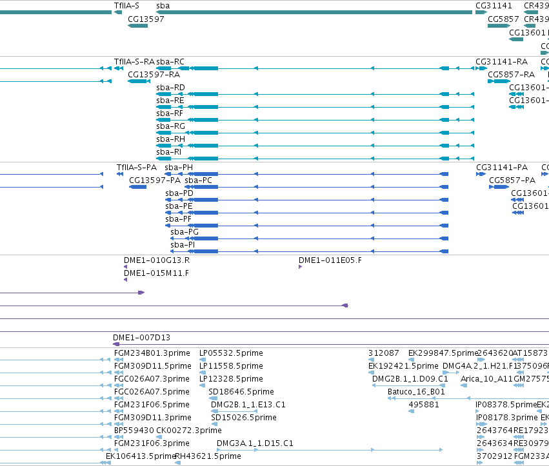Select the CG13597-RA transcript label

154,75
